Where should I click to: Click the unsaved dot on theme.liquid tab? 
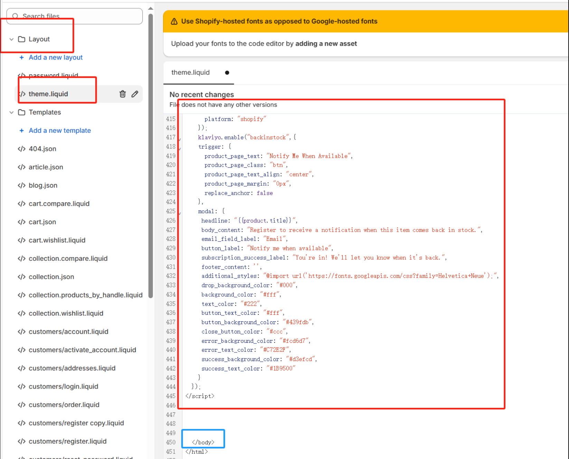[227, 73]
